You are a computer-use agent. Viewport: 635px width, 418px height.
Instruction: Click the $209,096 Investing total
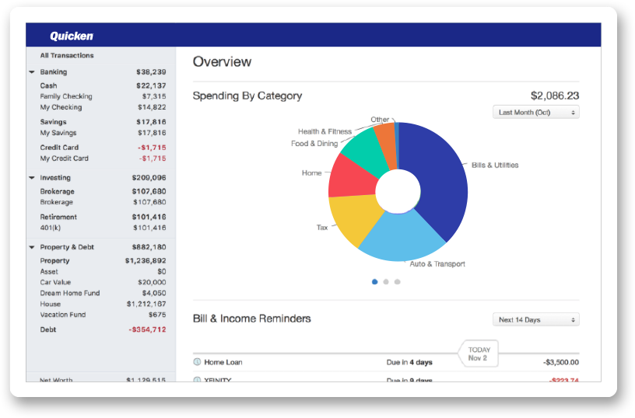click(149, 178)
